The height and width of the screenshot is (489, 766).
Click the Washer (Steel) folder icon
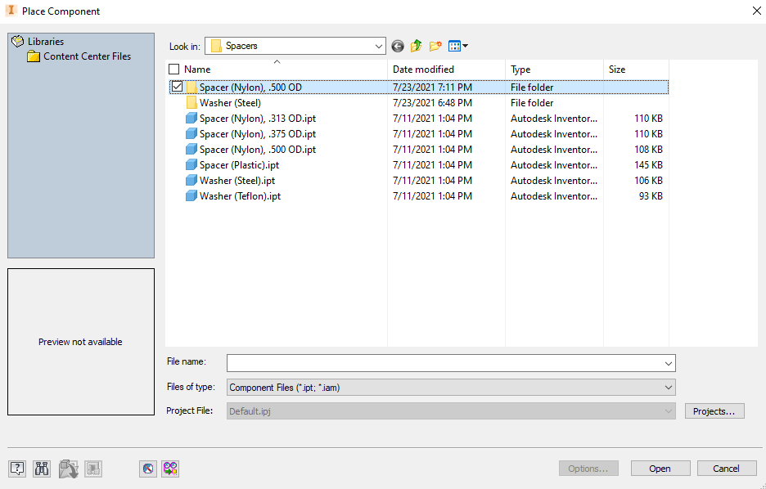click(x=191, y=103)
